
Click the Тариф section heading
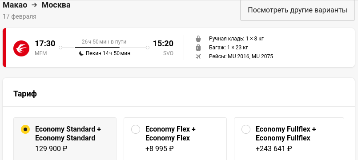[x=25, y=94]
